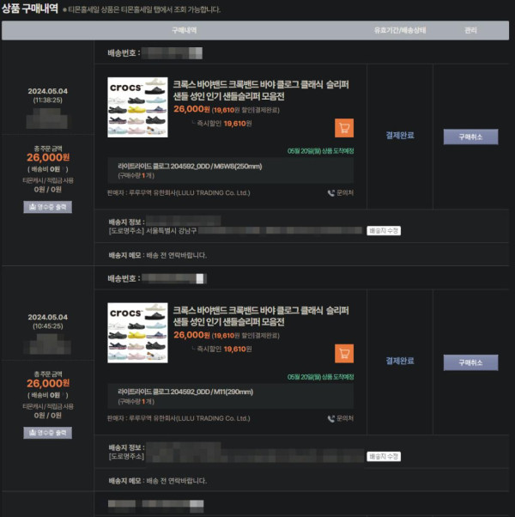This screenshot has height=517, width=515.
Task: Open the Crocs thumbnail of the first order
Action: coord(137,107)
